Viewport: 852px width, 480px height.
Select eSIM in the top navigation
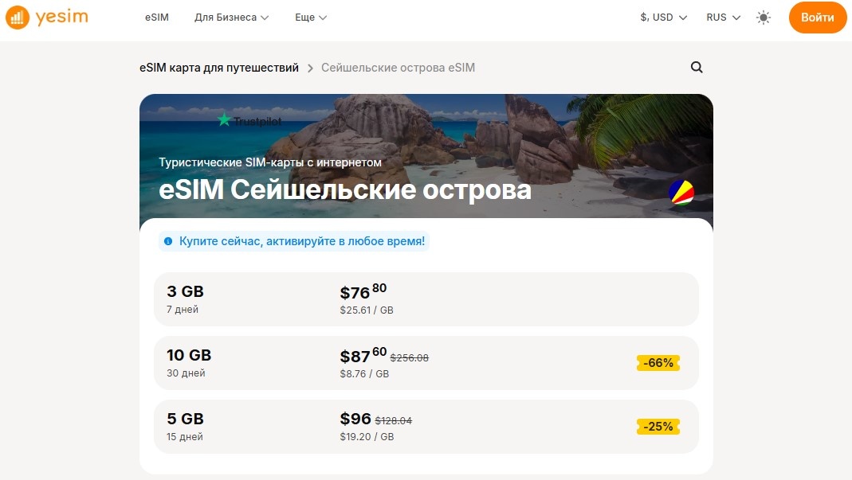tap(157, 17)
